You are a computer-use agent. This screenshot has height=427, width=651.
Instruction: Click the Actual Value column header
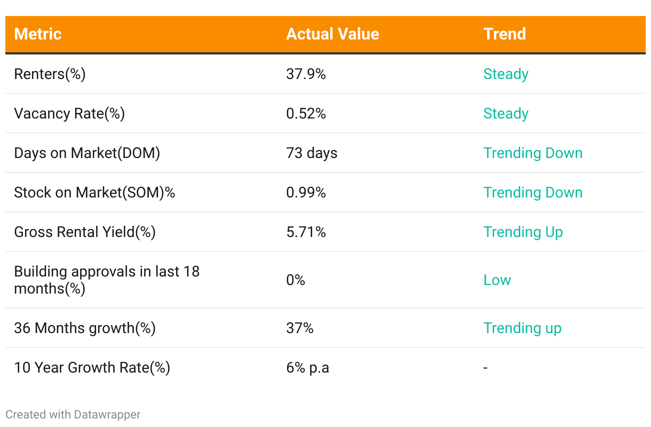tap(332, 34)
